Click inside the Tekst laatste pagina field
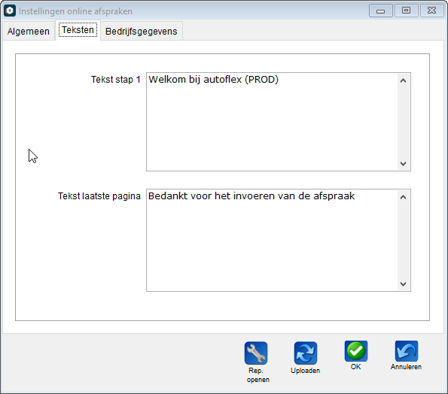The height and width of the screenshot is (394, 448). (272, 240)
